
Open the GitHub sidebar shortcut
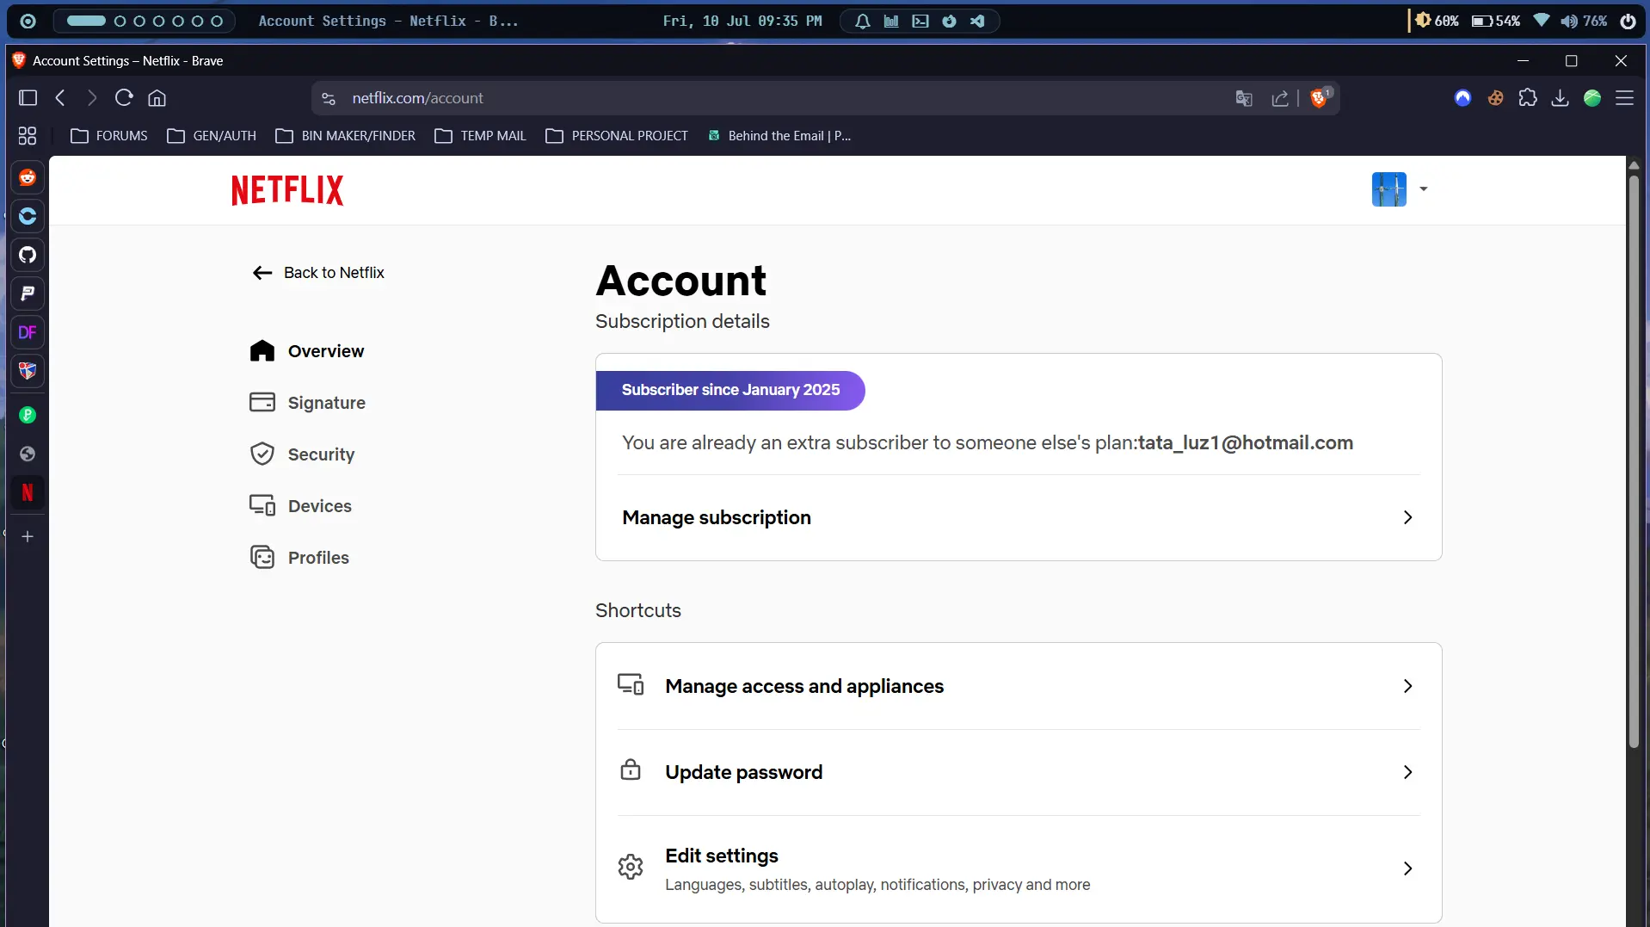click(x=28, y=255)
